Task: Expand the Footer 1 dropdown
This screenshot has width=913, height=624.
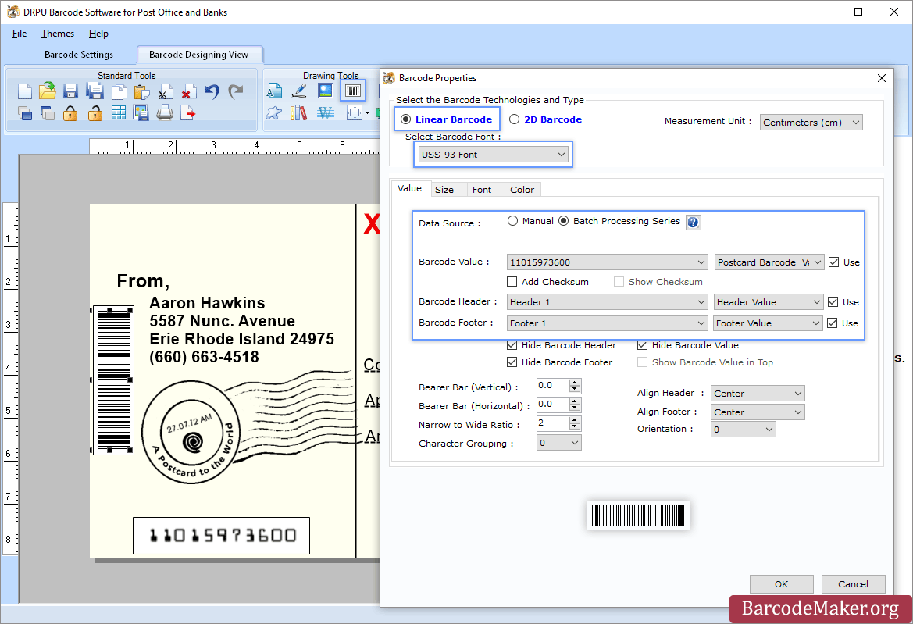Action: (608, 323)
